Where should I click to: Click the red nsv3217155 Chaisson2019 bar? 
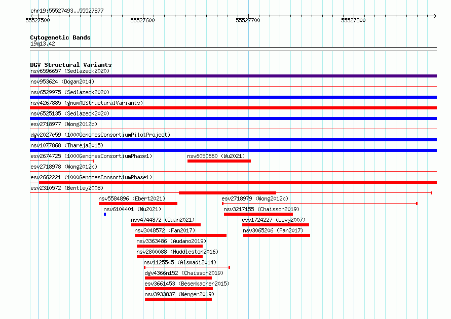coord(258,214)
